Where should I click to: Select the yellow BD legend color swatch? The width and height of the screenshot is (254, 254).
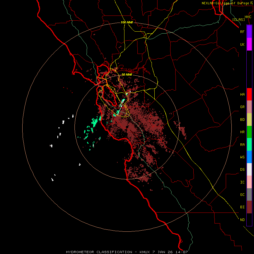coord(249,120)
